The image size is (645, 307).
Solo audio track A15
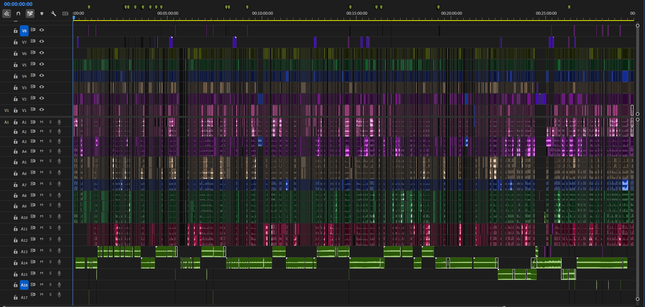point(50,274)
